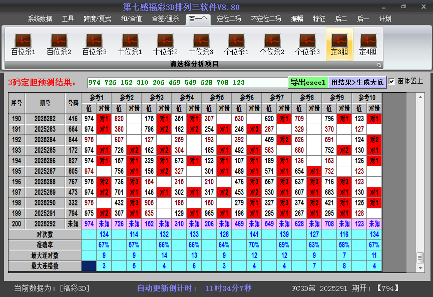This screenshot has height=297, width=433.
Task: Open the 工具 menu
Action: tap(68, 19)
